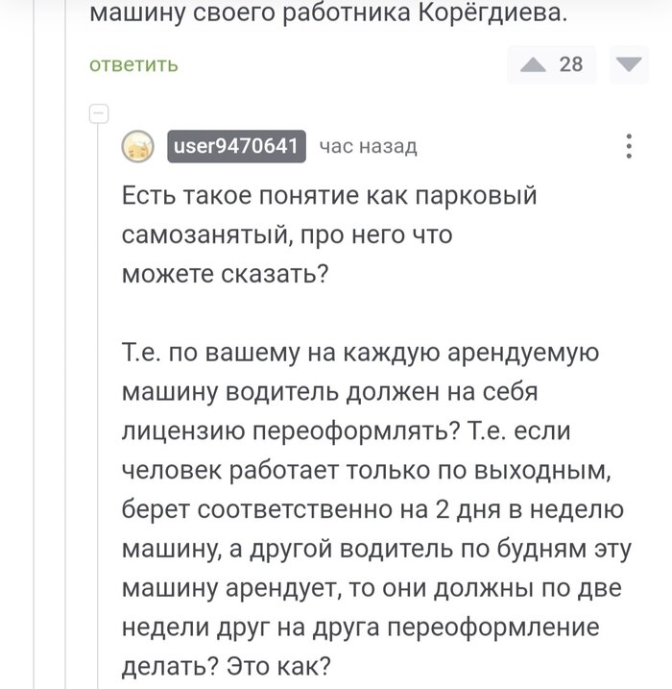Click the final question "Это как?"
This screenshot has width=672, height=689.
pyautogui.click(x=295, y=665)
